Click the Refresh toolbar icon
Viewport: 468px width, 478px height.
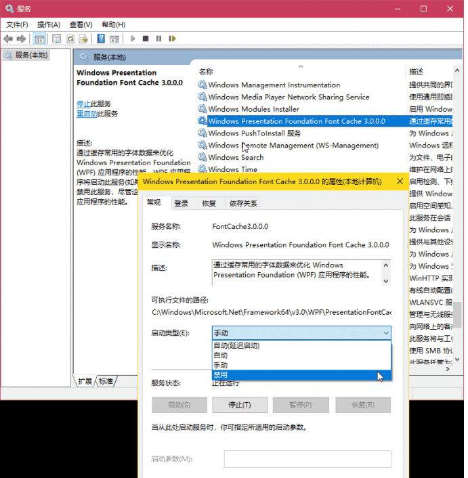coord(70,39)
